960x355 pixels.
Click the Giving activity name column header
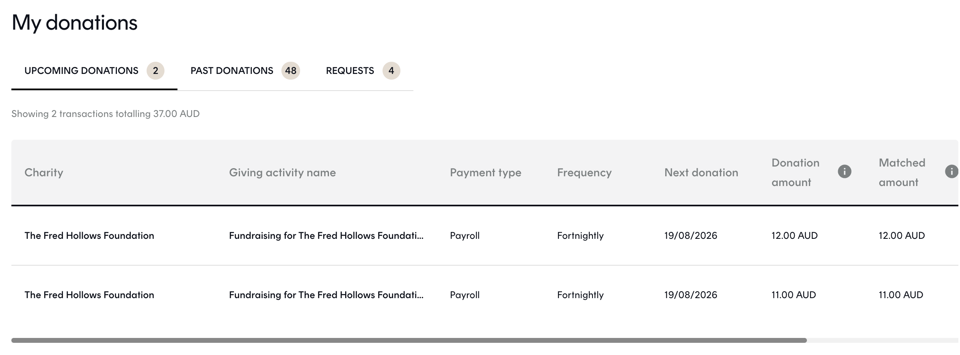[x=282, y=172]
